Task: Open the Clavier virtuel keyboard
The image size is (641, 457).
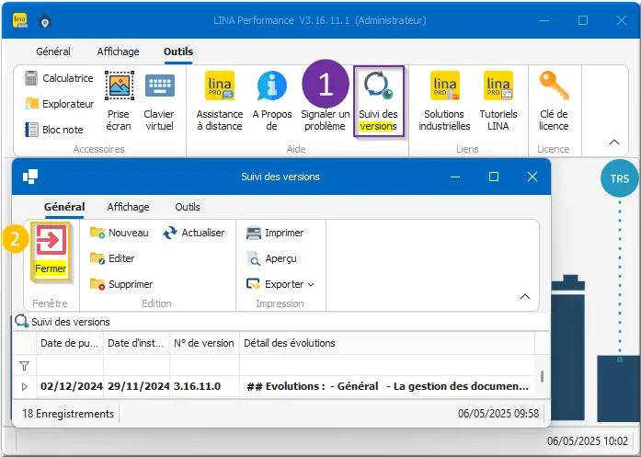Action: click(159, 101)
